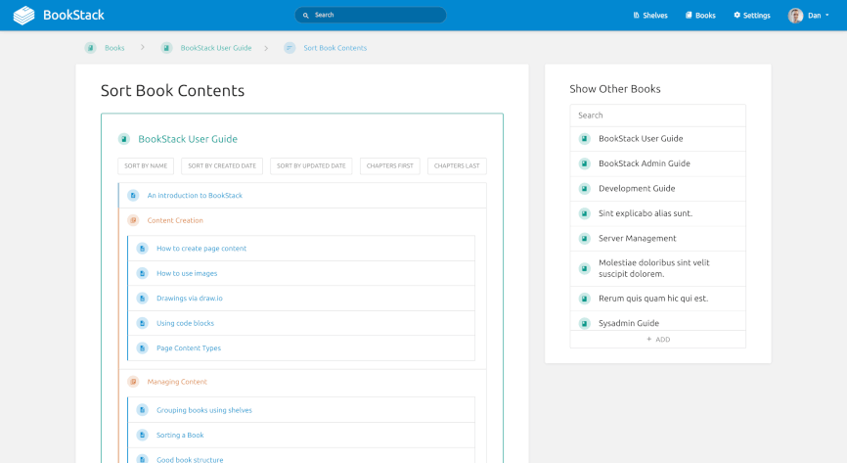Image resolution: width=847 pixels, height=463 pixels.
Task: Focus the top header search field
Action: click(x=371, y=15)
